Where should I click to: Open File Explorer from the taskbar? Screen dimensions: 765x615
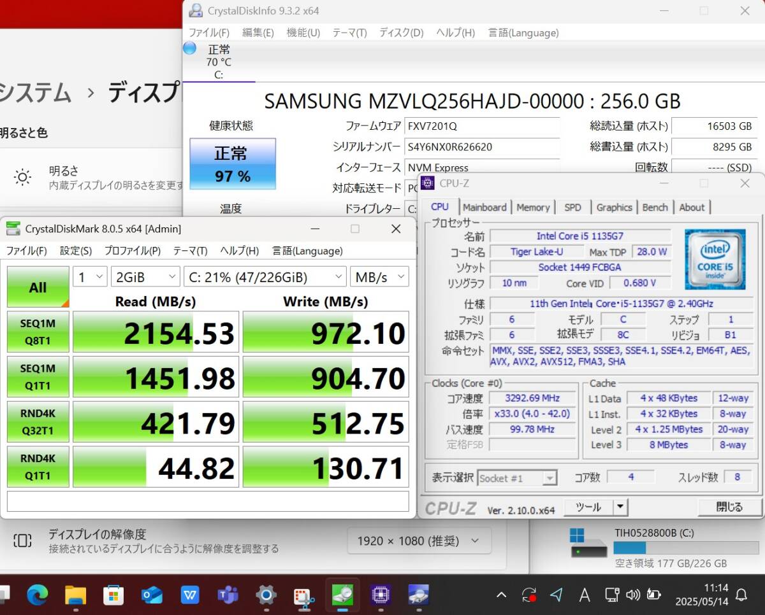point(76,595)
